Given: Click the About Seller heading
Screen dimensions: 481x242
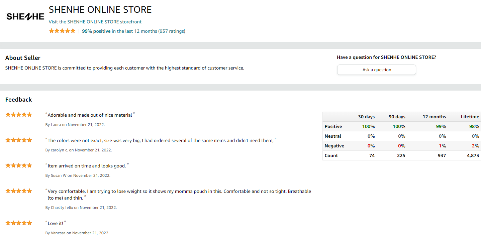Looking at the screenshot, I should (x=23, y=58).
